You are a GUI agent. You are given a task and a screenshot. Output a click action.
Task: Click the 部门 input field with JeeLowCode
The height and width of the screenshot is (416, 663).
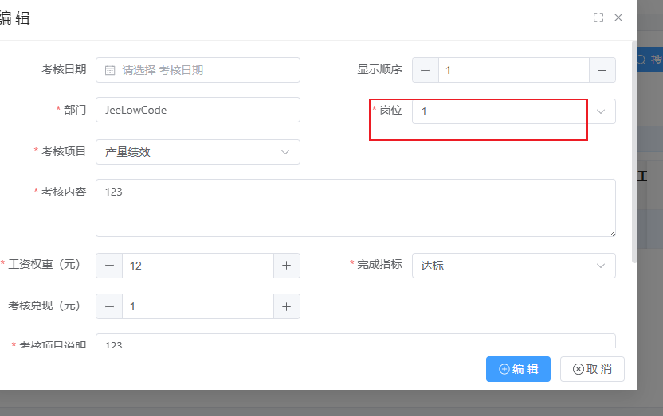[x=198, y=111]
